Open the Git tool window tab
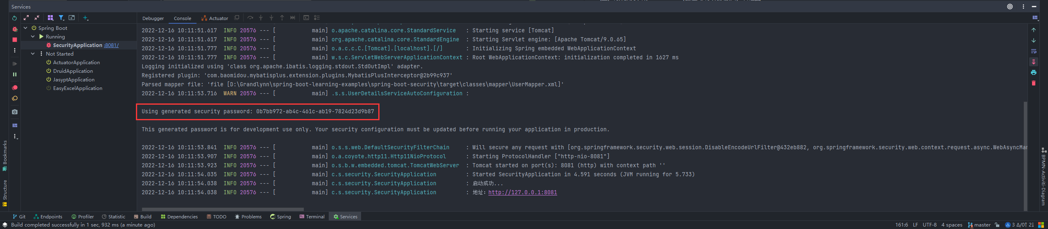This screenshot has width=1048, height=229. coord(19,217)
